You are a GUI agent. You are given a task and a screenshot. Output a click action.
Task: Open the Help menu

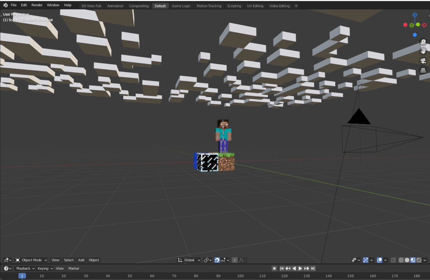click(68, 5)
